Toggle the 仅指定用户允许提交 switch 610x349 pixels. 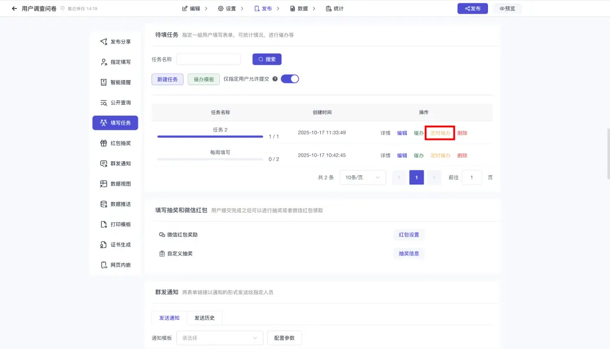coord(290,79)
